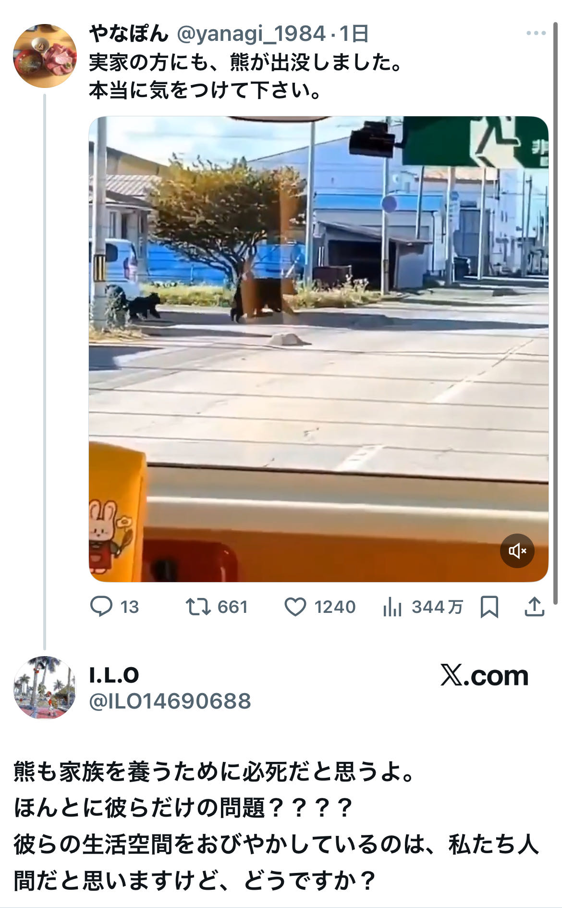Like the tweet with the heart icon

point(295,607)
